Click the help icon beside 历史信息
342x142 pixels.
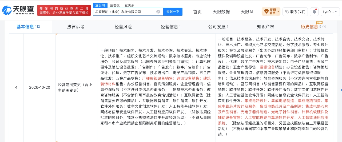click(324, 27)
